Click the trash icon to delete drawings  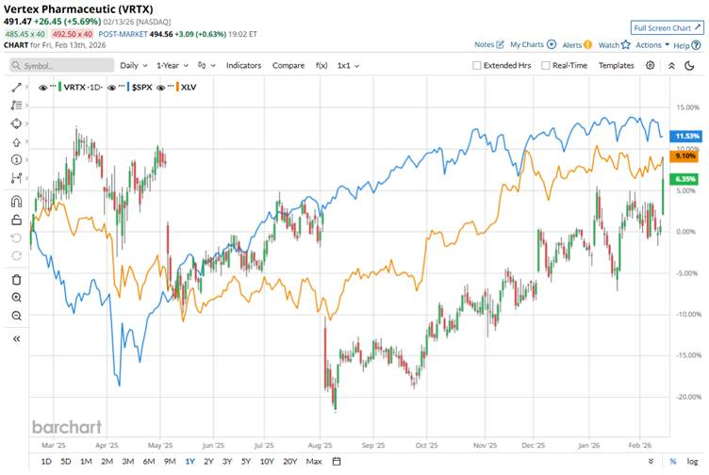tap(16, 279)
